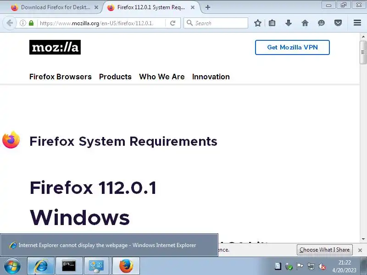This screenshot has height=275, width=367.
Task: Save page with Pocket icon
Action: (338, 23)
